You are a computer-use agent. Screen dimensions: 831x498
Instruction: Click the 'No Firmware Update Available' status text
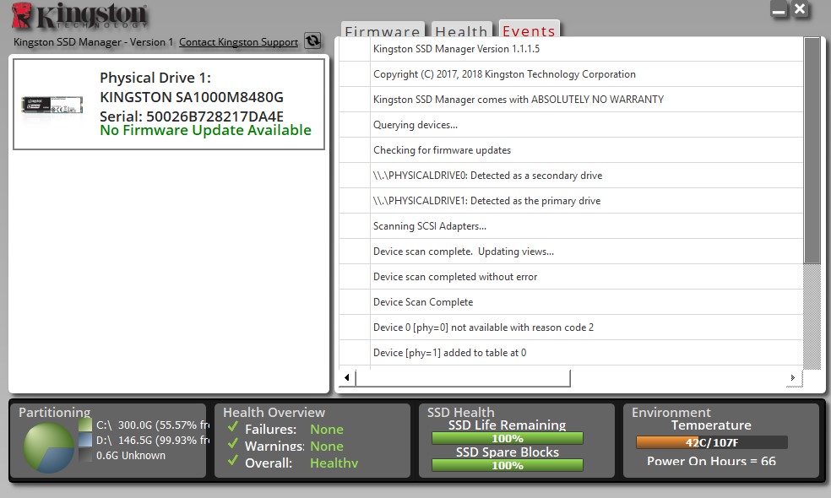[x=205, y=130]
